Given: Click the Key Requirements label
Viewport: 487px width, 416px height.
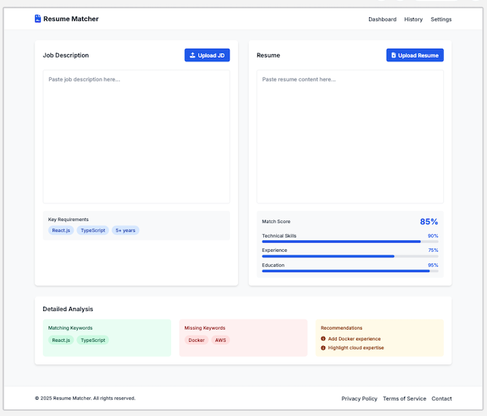Looking at the screenshot, I should point(68,220).
